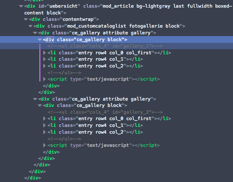
Task: Select the script text/javascript row in gallery_3 block
Action: (x=104, y=145)
